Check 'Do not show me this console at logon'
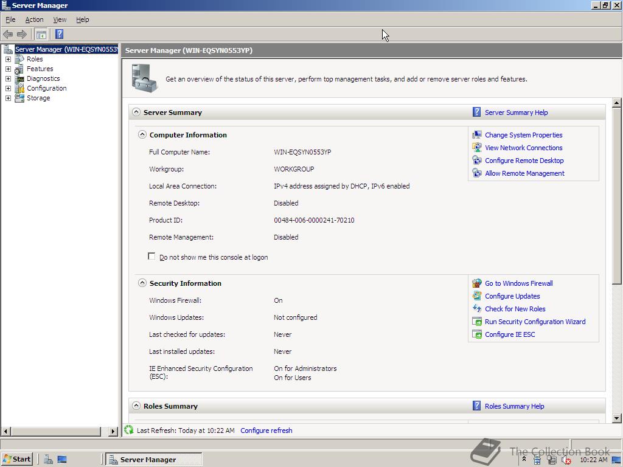Viewport: 623px width, 467px height. coord(151,256)
